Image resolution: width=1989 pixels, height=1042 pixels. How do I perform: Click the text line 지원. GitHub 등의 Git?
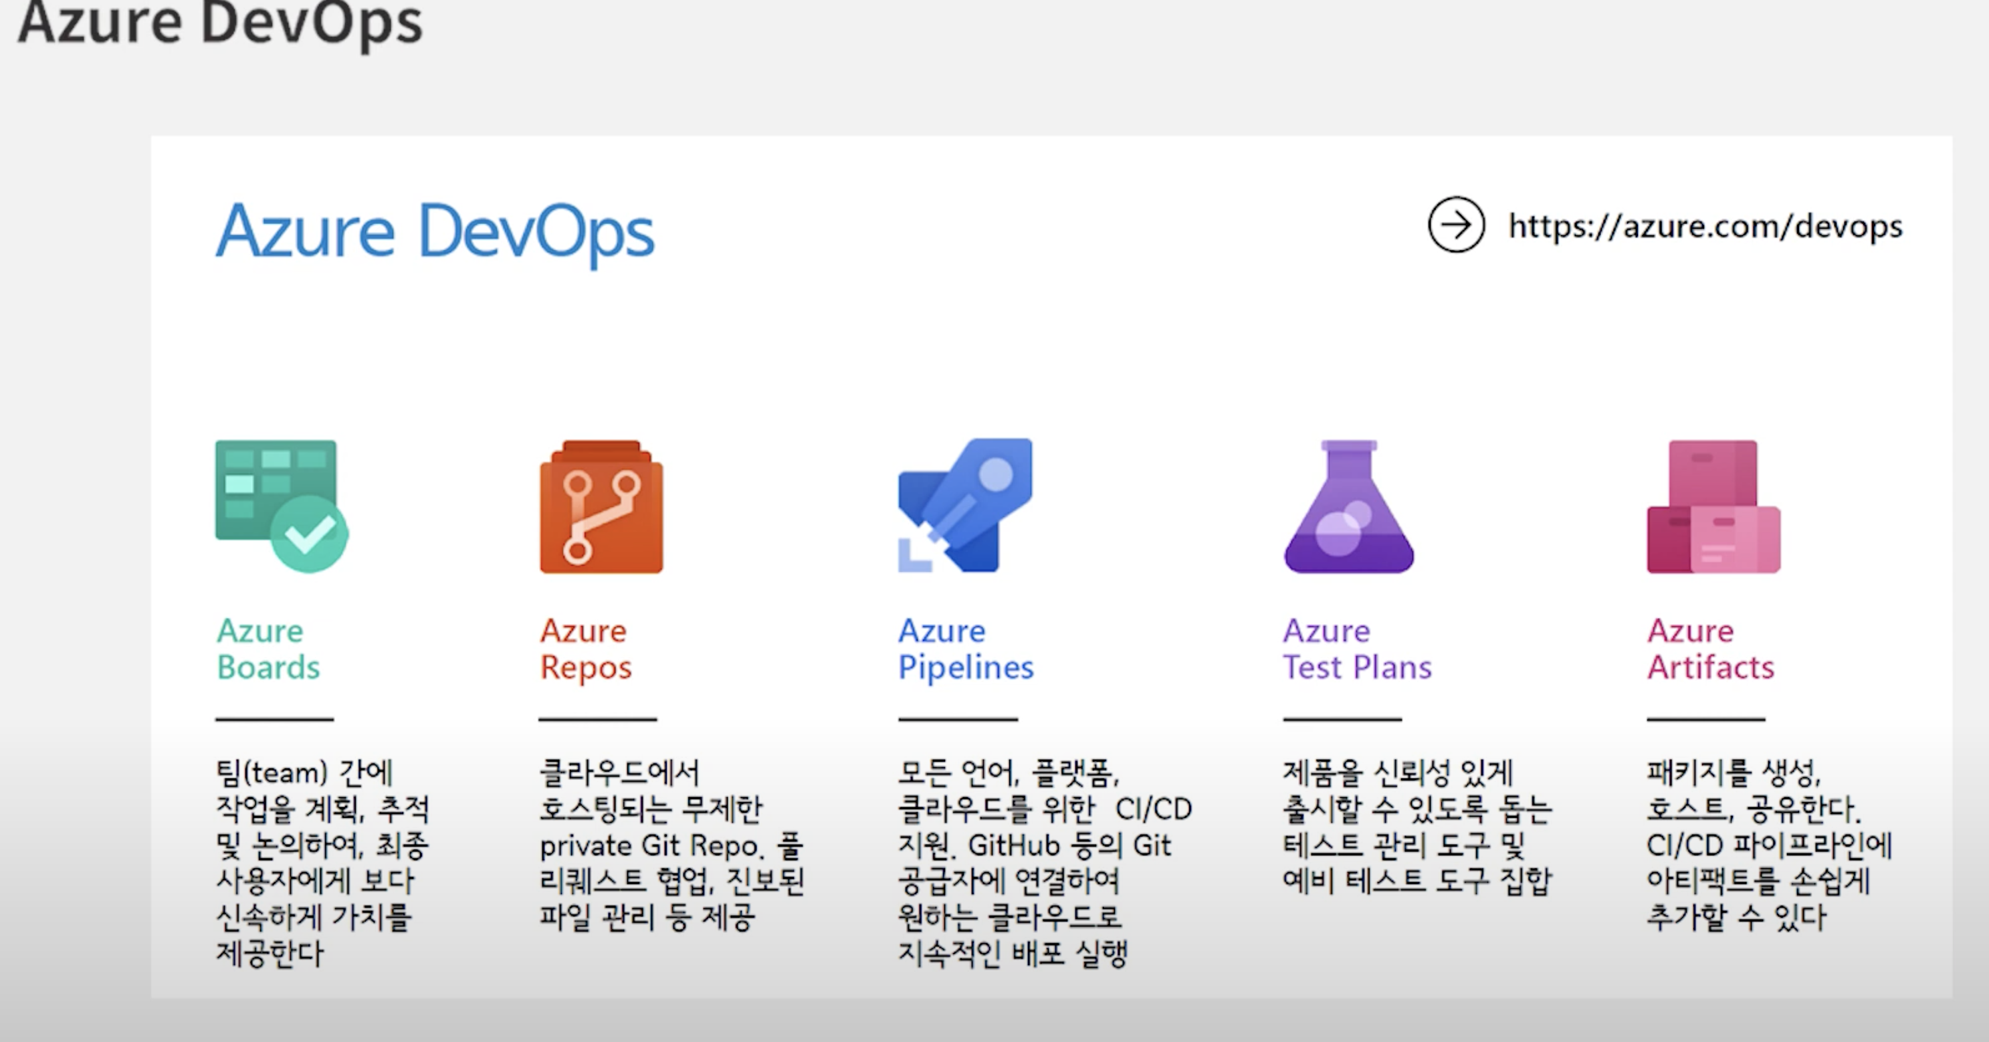1035,845
